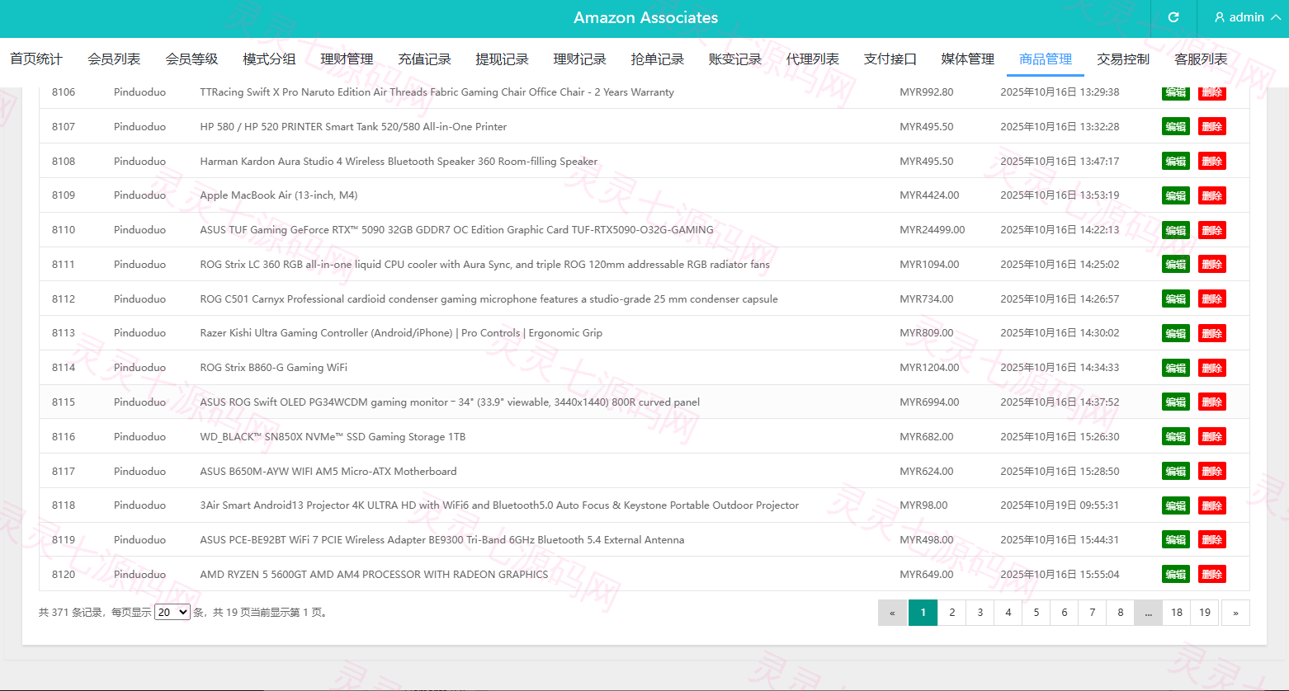Go to pagination page 5
Viewport: 1289px width, 691px height.
(1036, 613)
